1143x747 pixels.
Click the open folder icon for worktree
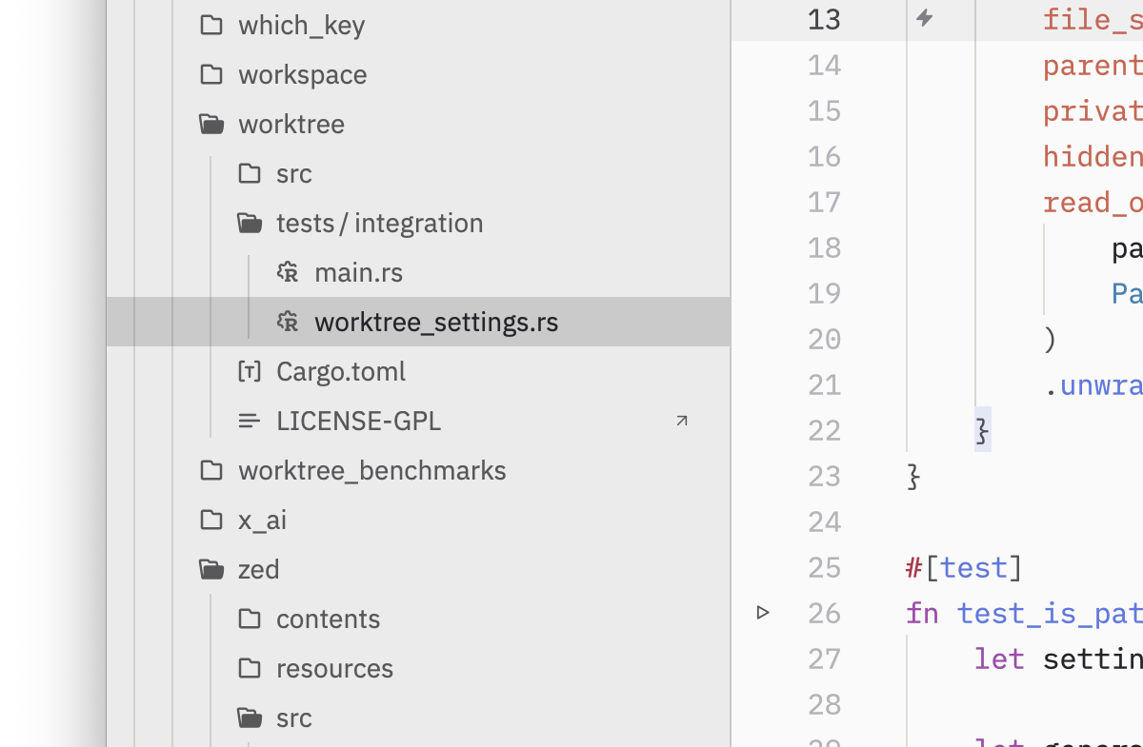[x=211, y=122]
